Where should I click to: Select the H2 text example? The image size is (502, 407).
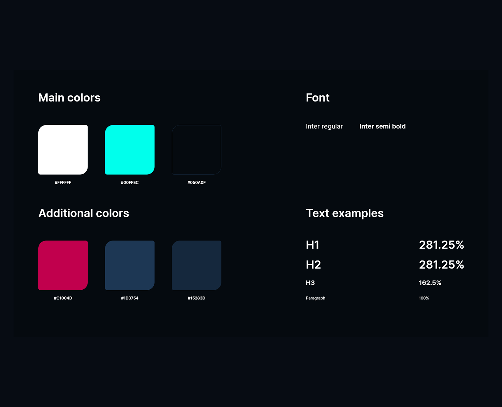pyautogui.click(x=313, y=265)
